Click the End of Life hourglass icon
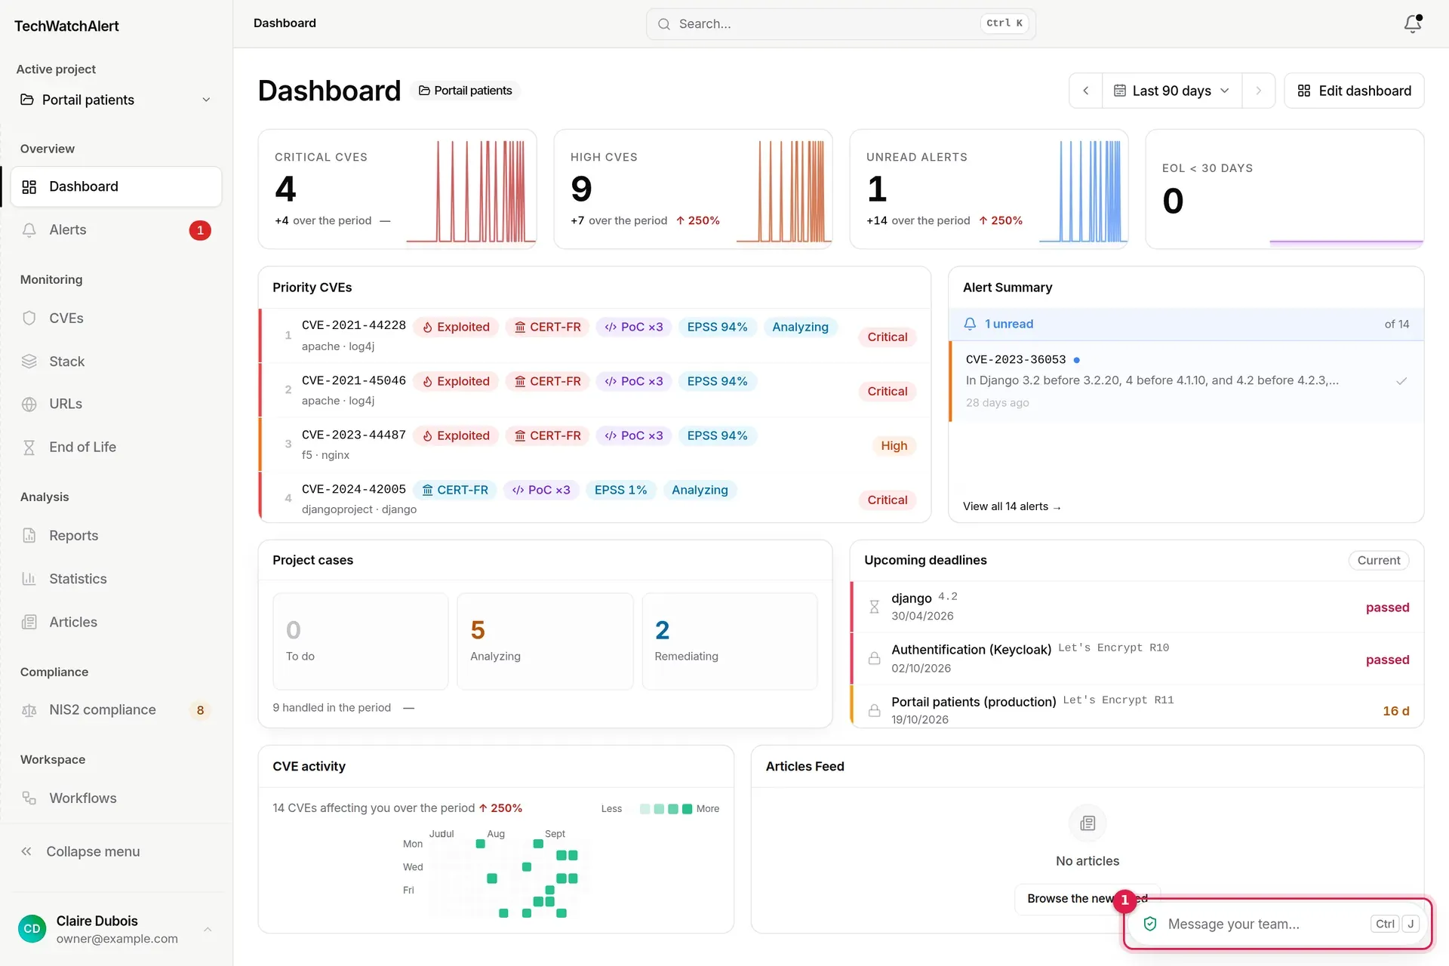This screenshot has height=966, width=1449. pyautogui.click(x=29, y=448)
